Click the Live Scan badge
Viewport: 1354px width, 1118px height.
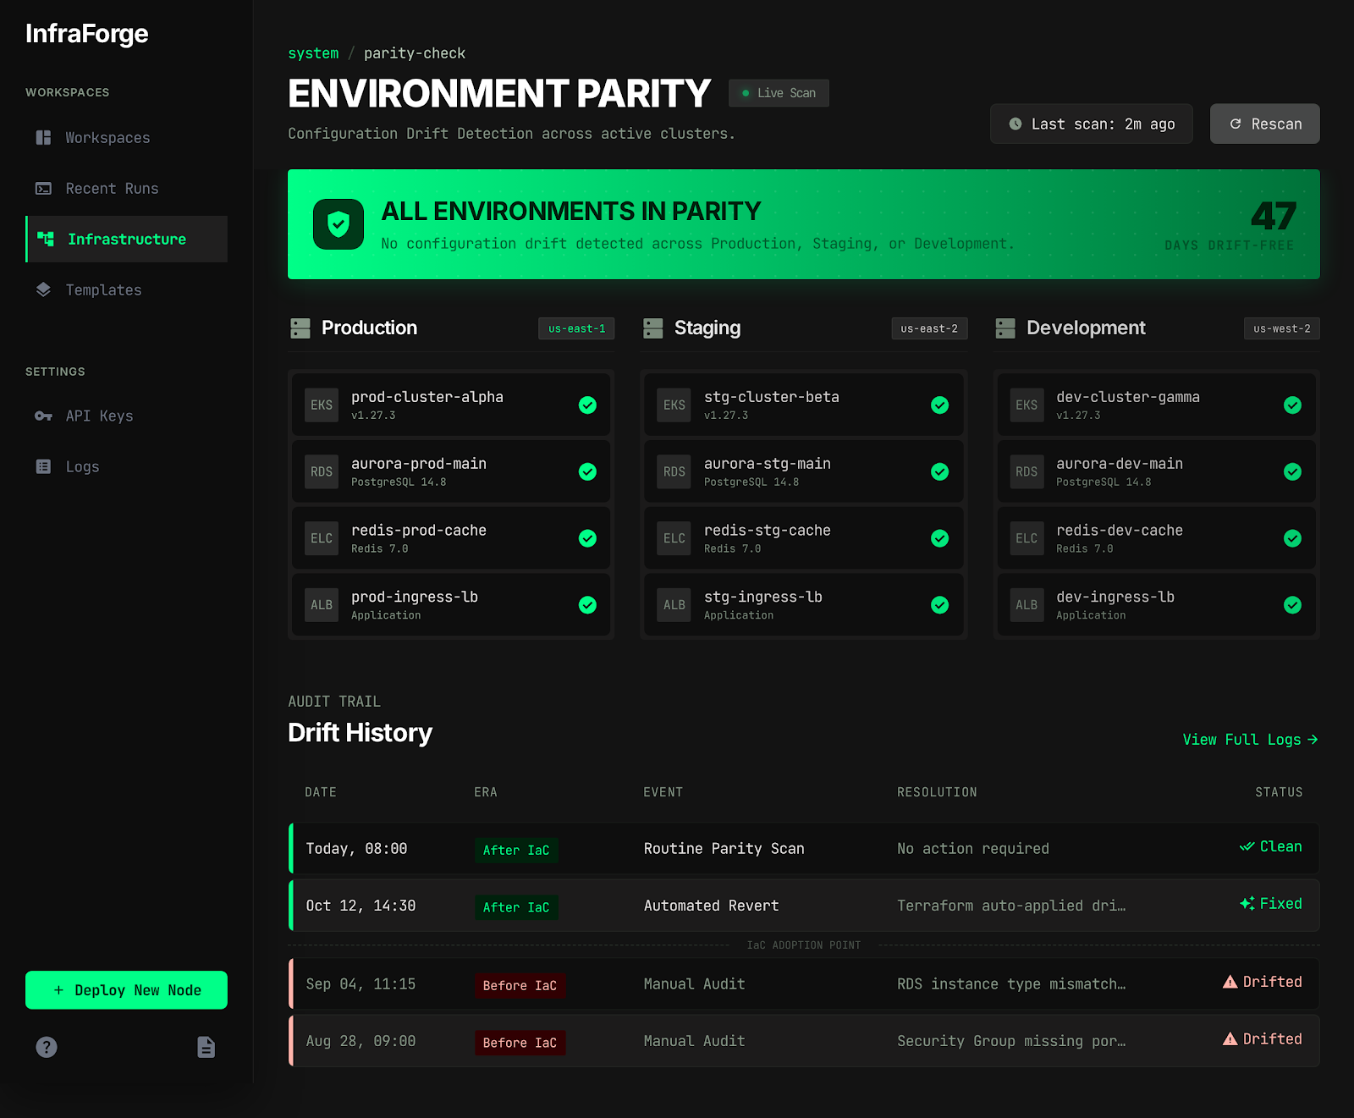pos(779,93)
